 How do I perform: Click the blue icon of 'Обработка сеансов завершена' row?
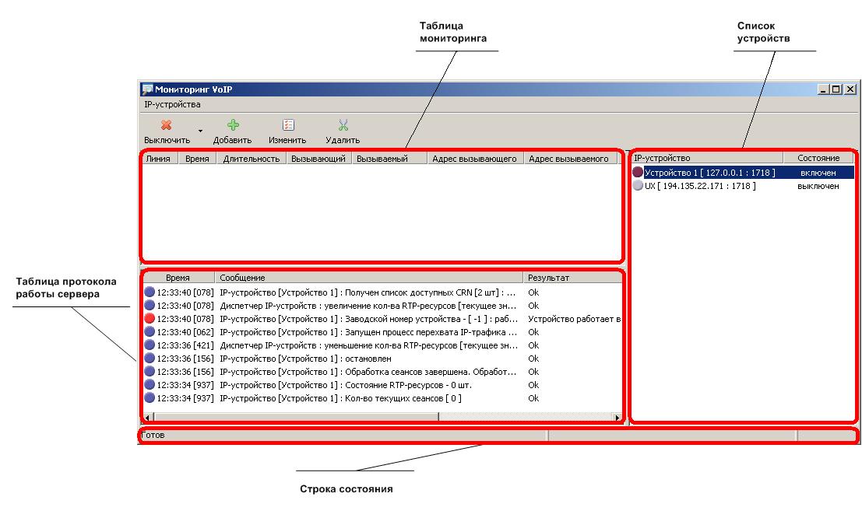(149, 371)
